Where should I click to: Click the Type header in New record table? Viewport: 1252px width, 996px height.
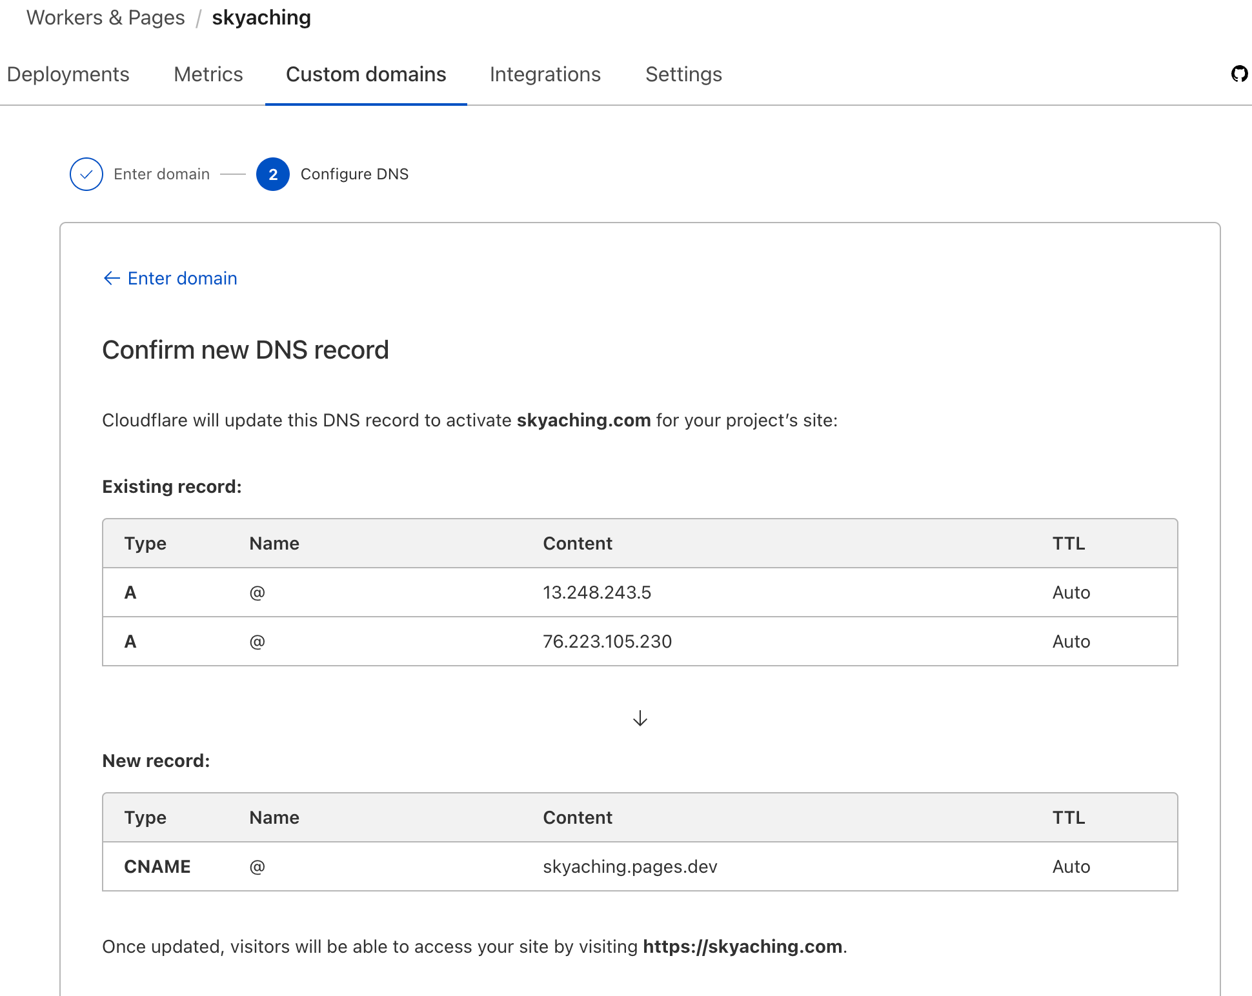pos(145,817)
